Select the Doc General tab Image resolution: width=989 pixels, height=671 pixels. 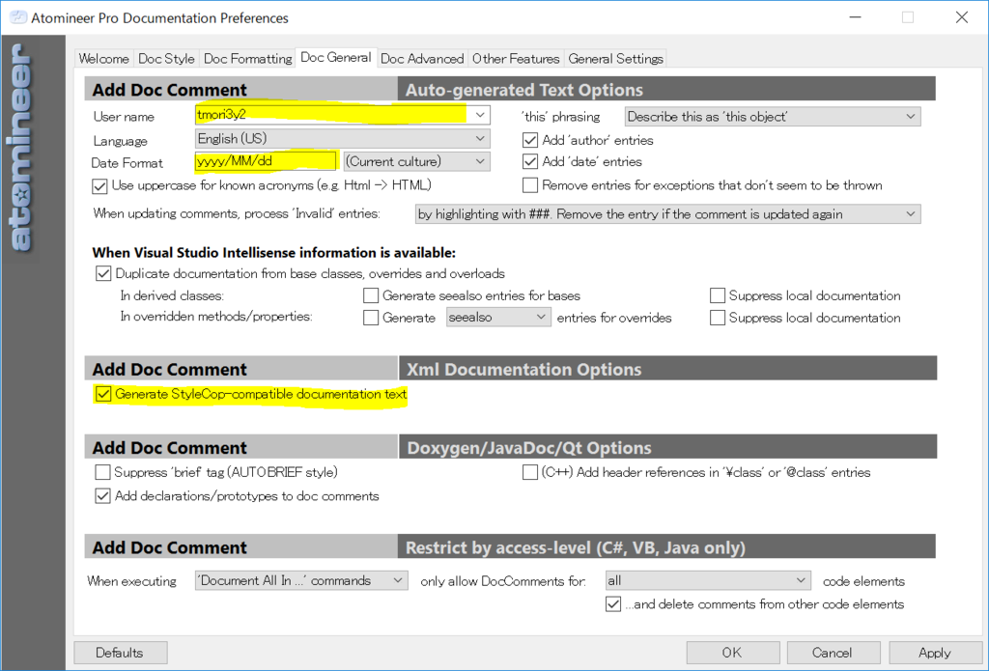(335, 57)
